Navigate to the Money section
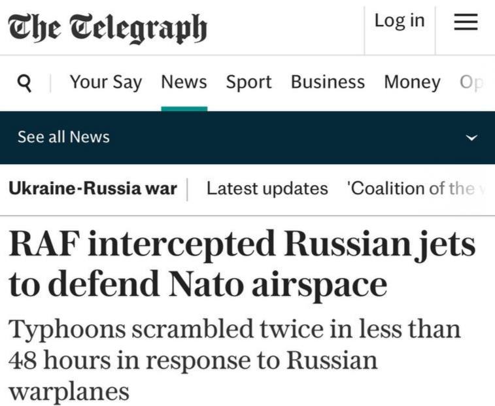The height and width of the screenshot is (406, 495). pyautogui.click(x=412, y=82)
